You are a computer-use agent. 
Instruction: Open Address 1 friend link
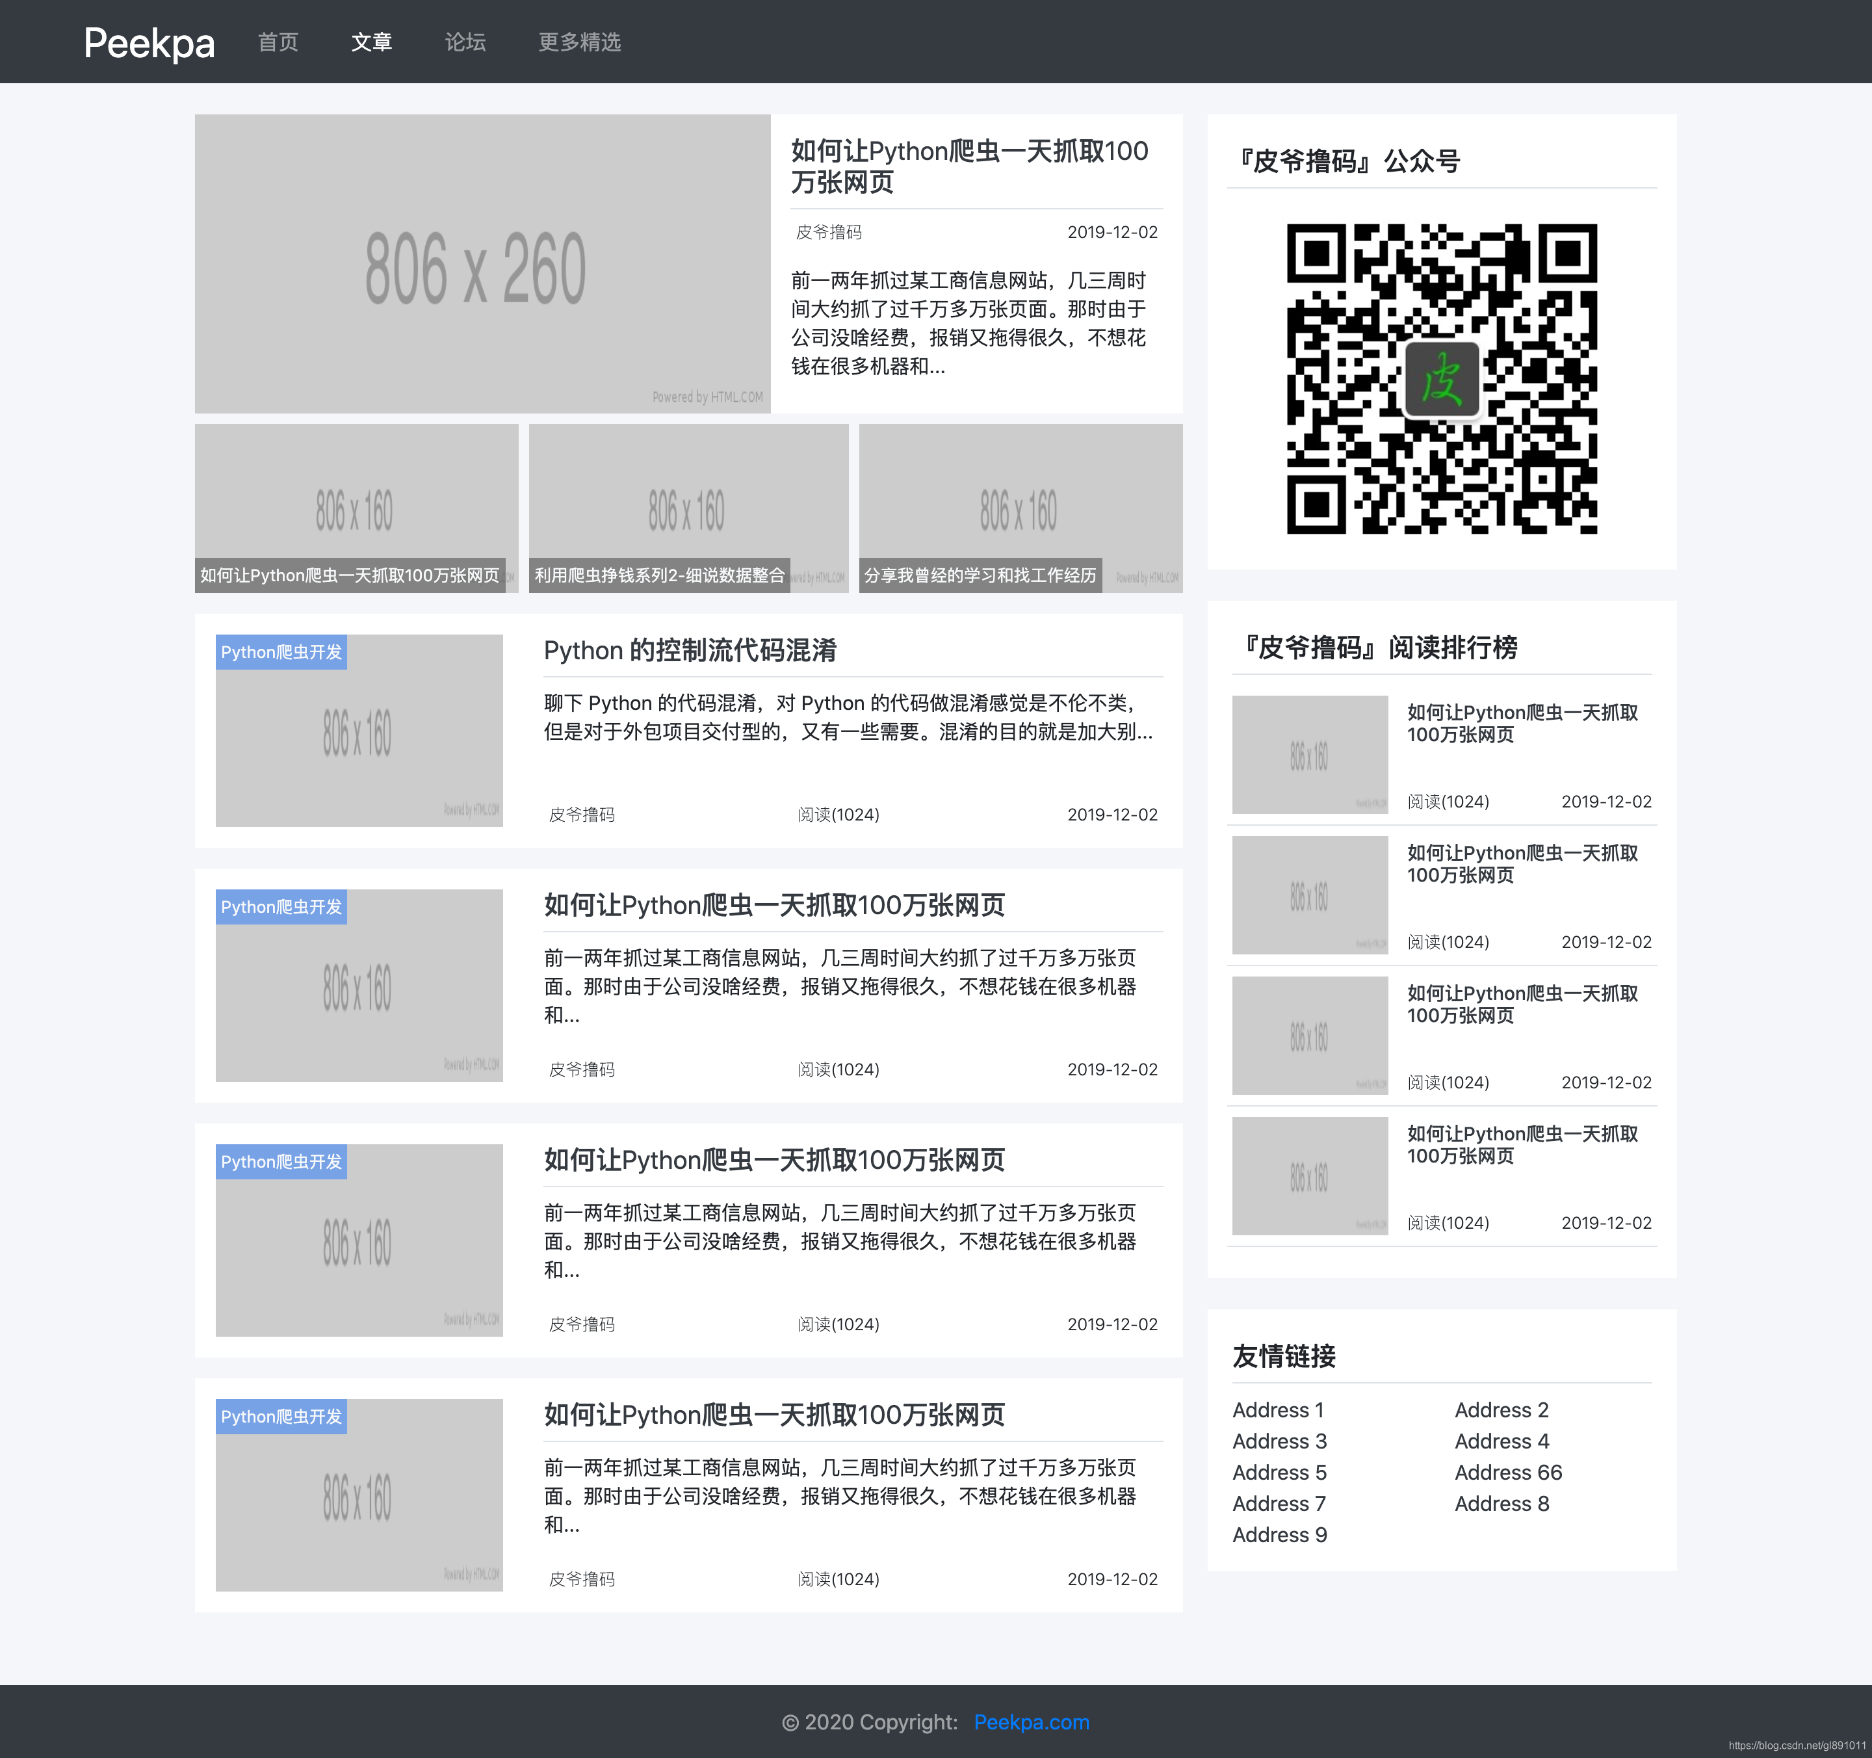tap(1278, 1410)
